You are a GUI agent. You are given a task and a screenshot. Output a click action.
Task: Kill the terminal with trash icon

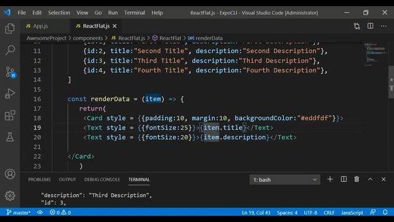tap(356, 179)
